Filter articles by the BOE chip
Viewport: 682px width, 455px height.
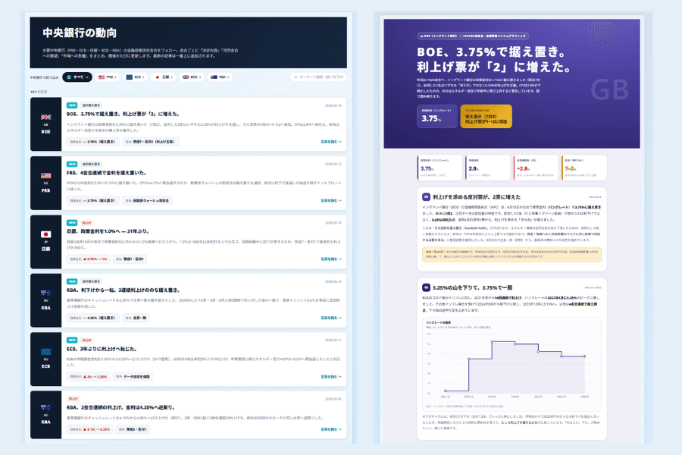(192, 77)
